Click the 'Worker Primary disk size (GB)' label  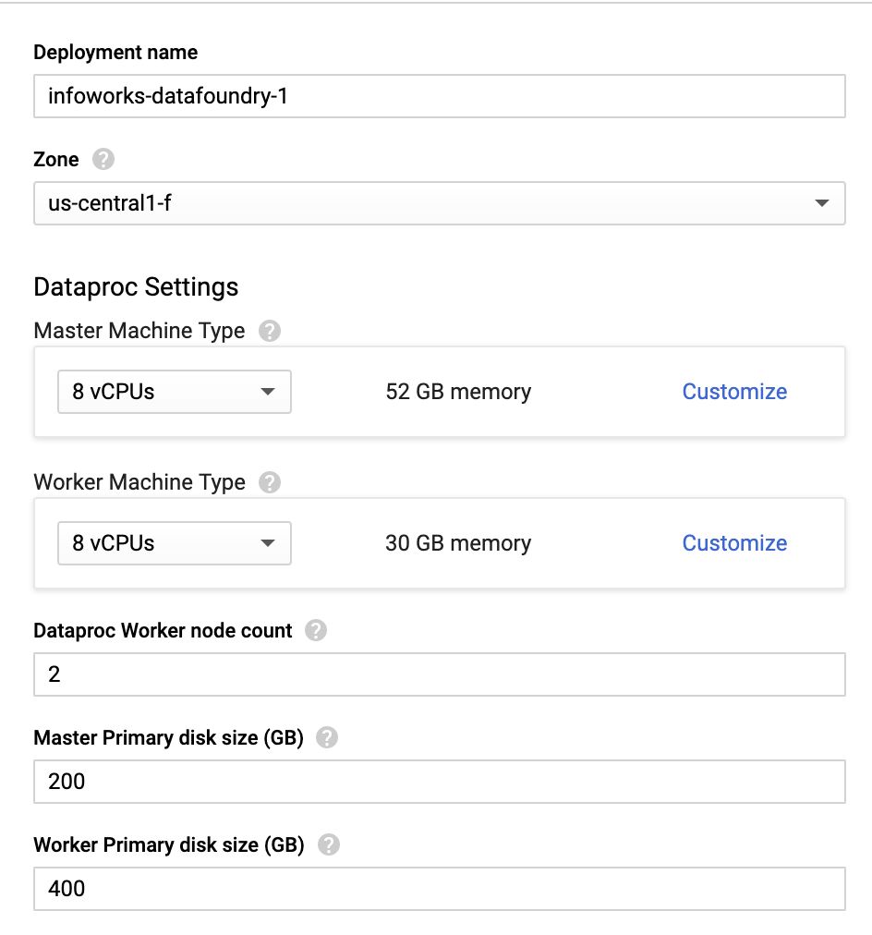pyautogui.click(x=169, y=845)
